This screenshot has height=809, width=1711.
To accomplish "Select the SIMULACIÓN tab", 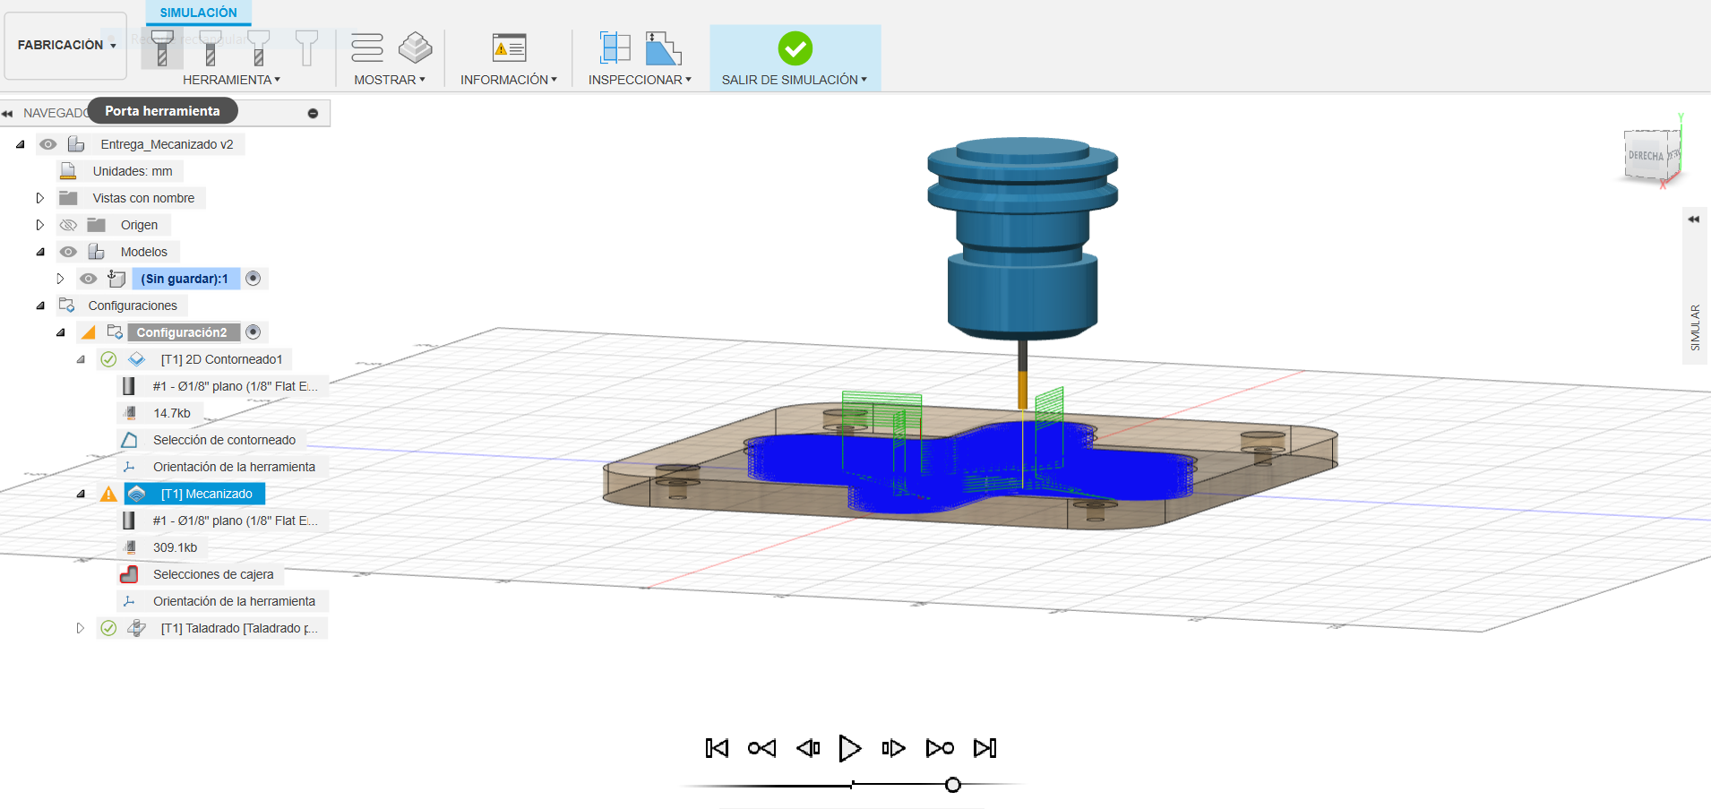I will pyautogui.click(x=199, y=13).
